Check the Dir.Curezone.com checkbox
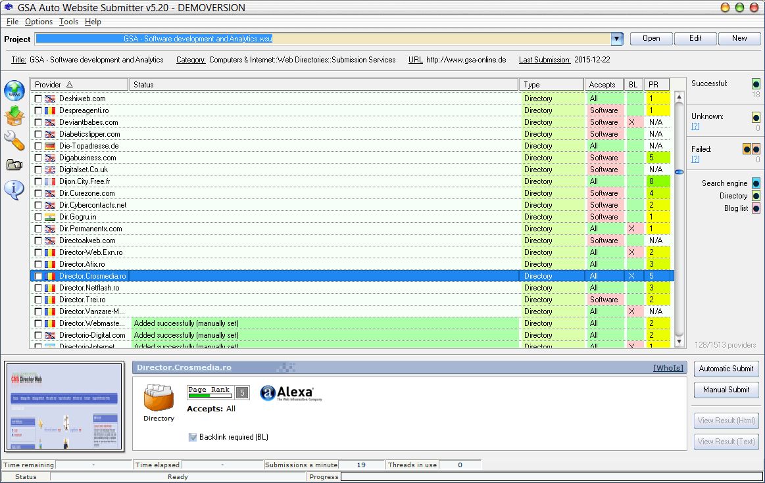The image size is (765, 483). tap(38, 193)
